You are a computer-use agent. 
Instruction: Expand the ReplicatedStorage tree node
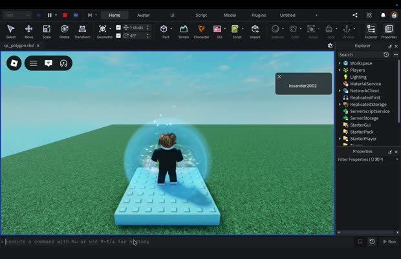coord(340,105)
